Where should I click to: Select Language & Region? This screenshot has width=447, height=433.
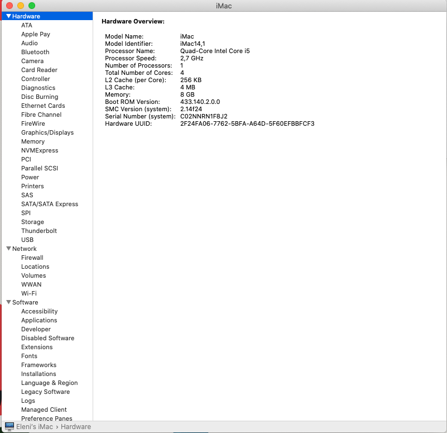click(x=49, y=383)
